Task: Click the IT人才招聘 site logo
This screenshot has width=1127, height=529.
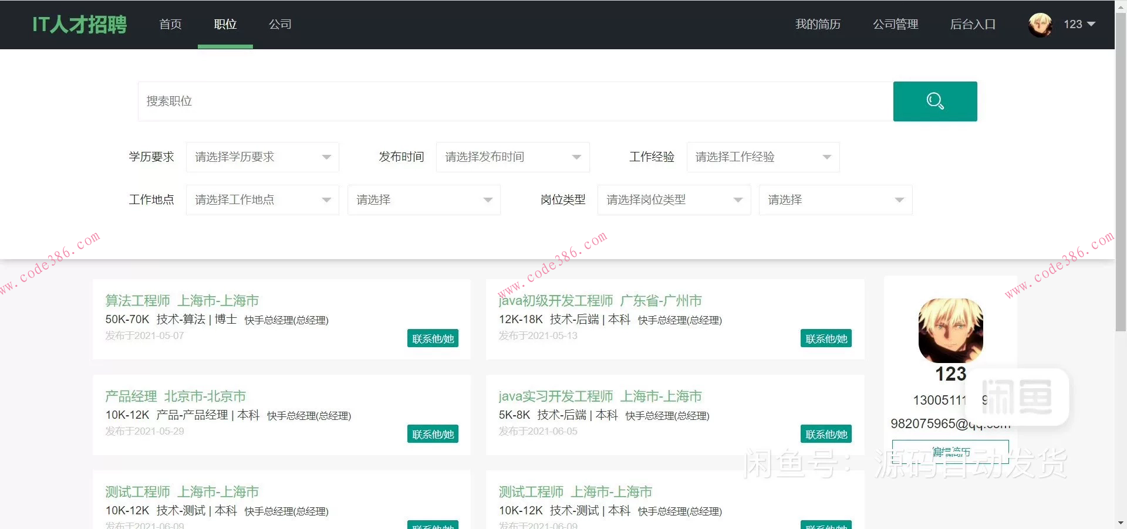Action: (79, 25)
